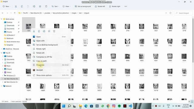
Task: Choose Show more options
Action: pyautogui.click(x=51, y=75)
